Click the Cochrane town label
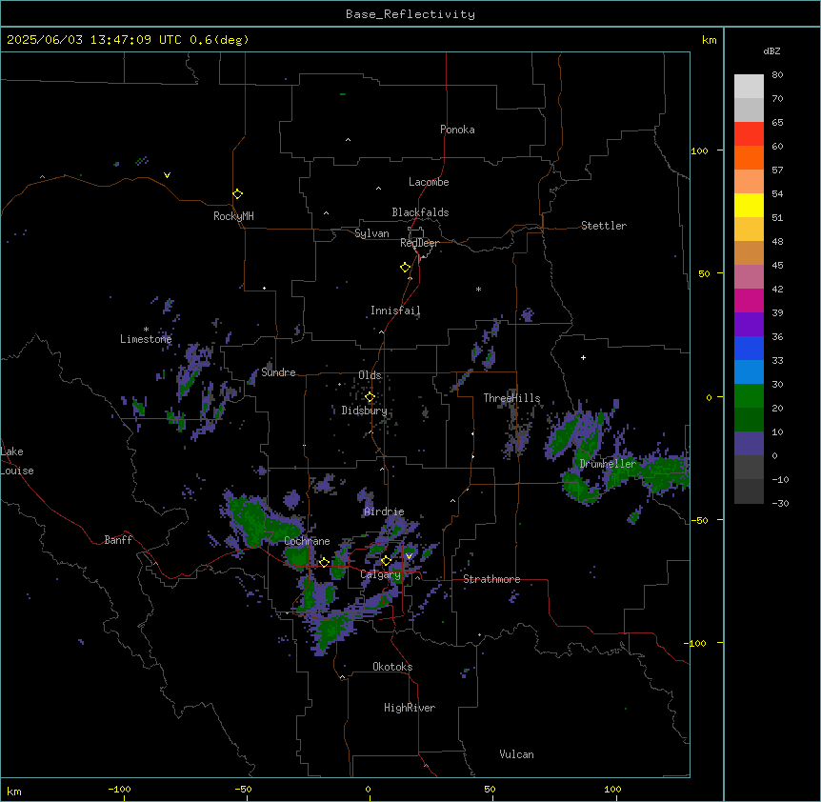Screen dimensions: 821x802 (x=307, y=541)
